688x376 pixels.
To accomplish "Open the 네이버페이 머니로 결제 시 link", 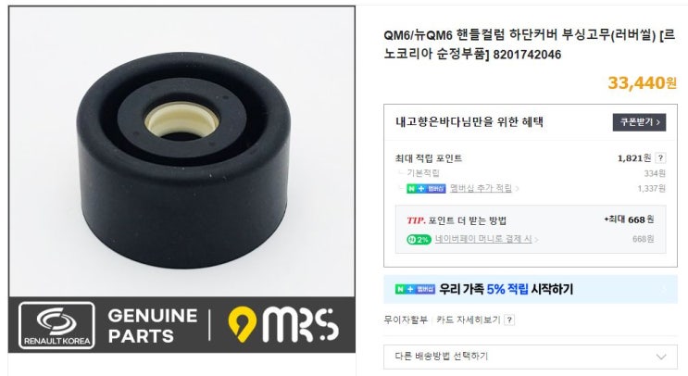I will click(483, 239).
